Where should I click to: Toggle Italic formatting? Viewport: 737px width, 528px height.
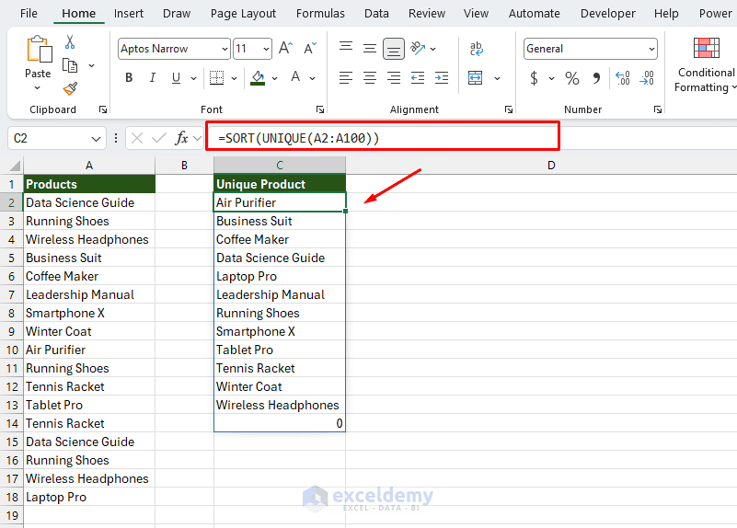click(153, 77)
